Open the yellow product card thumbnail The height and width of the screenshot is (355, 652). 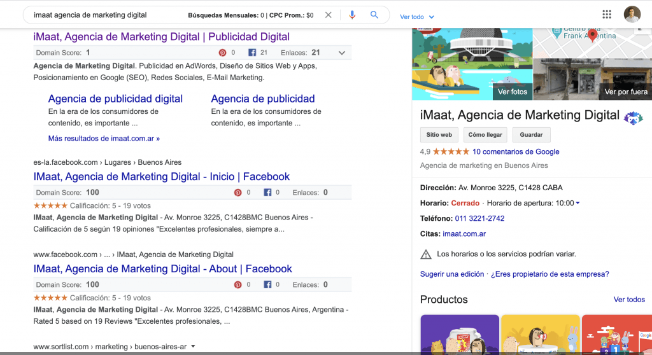540,335
